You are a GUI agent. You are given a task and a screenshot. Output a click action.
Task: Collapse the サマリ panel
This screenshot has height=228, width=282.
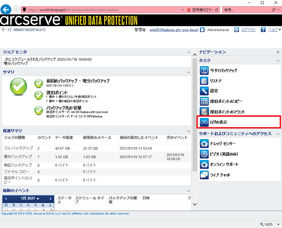point(189,72)
